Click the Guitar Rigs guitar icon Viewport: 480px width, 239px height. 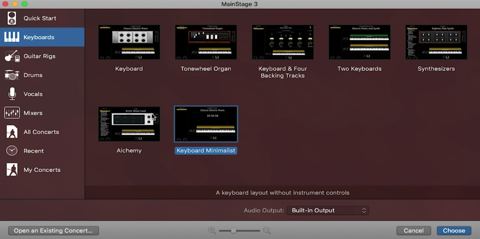pos(12,56)
